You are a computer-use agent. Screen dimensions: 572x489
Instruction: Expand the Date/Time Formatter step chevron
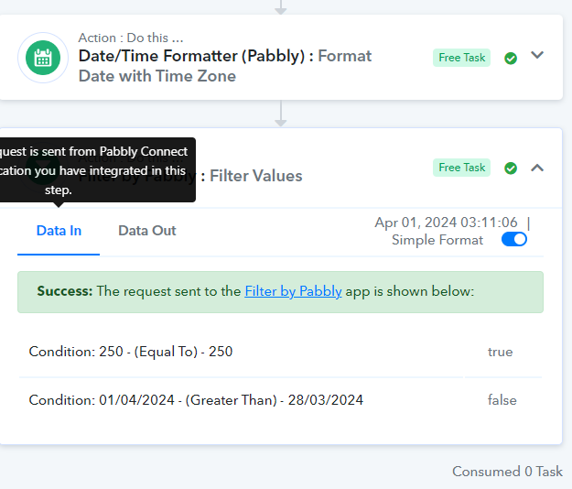click(537, 55)
